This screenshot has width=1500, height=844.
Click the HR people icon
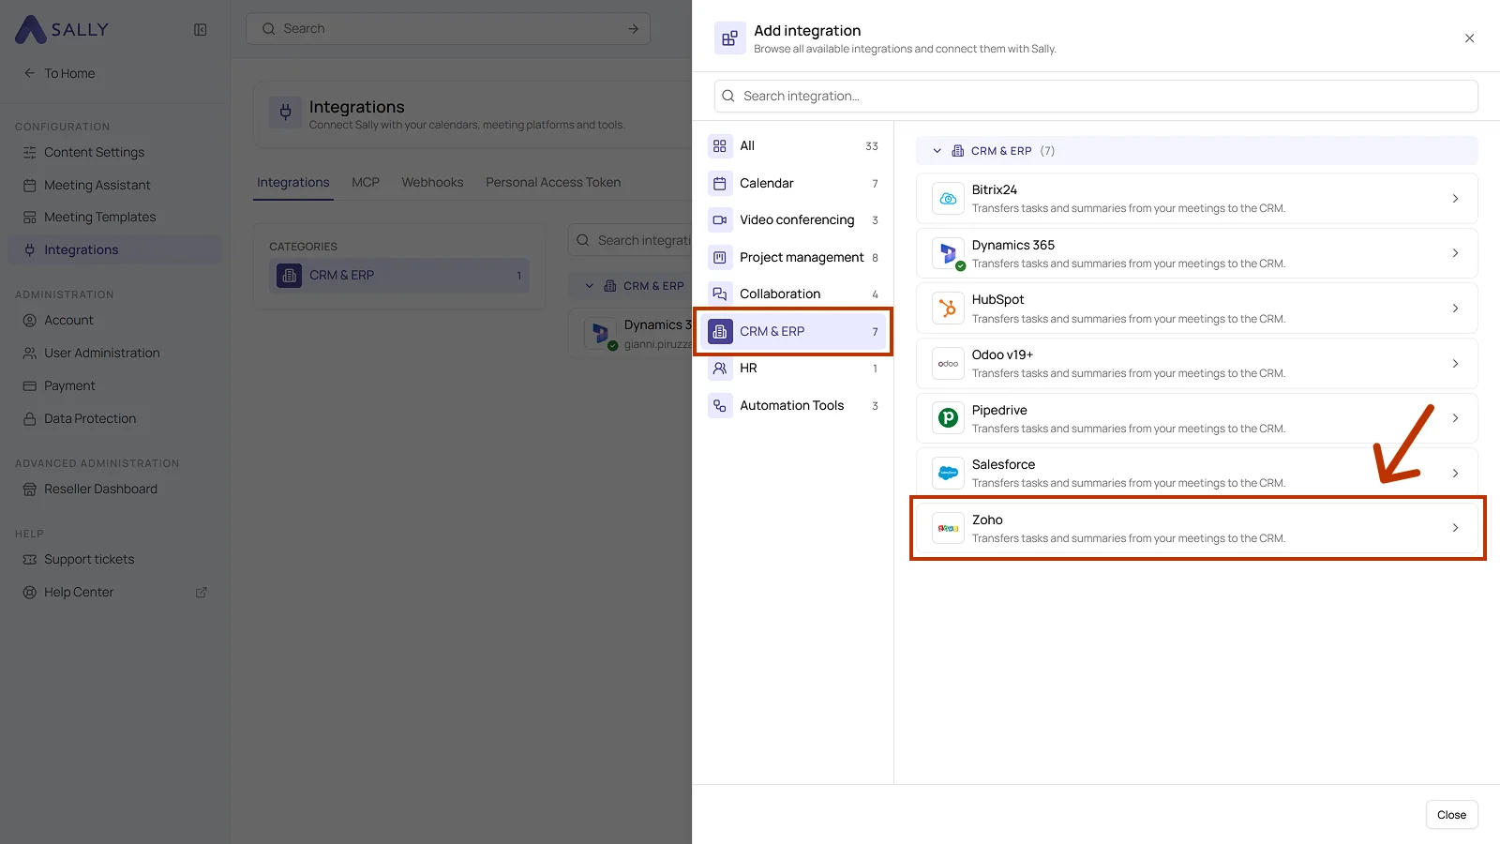coord(720,369)
